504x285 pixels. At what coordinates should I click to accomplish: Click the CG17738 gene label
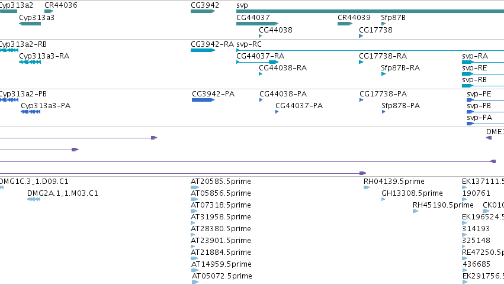click(x=375, y=30)
